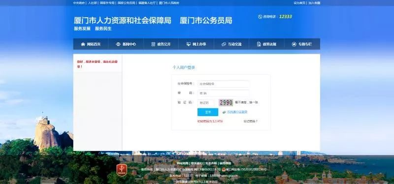The width and height of the screenshot is (394, 184).
Task: Click the 免责声明 footer link
Action: [x=211, y=163]
